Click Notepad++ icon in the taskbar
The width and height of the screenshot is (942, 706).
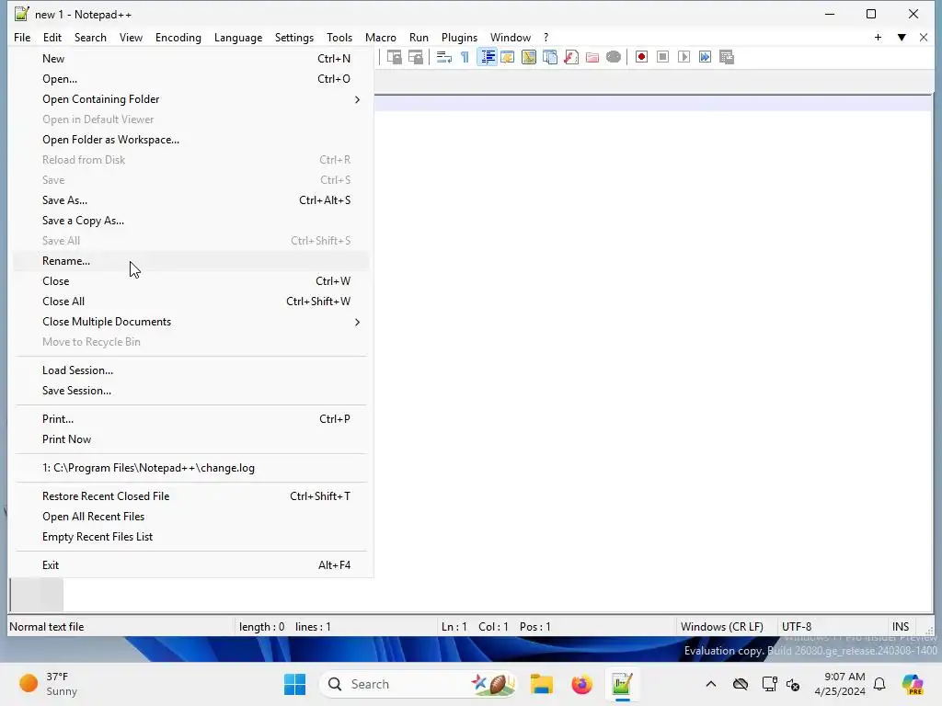[x=622, y=684]
